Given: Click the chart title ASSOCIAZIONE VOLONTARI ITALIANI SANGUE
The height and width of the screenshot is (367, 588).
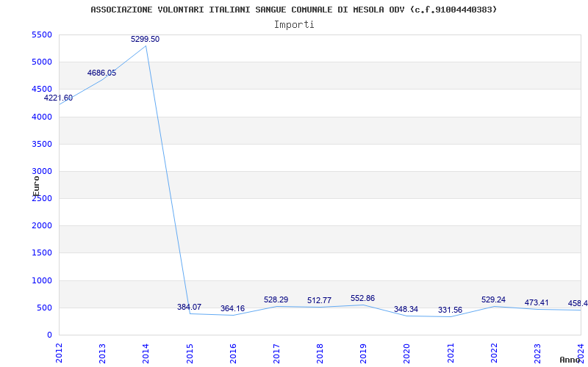Looking at the screenshot, I should pos(293,10).
